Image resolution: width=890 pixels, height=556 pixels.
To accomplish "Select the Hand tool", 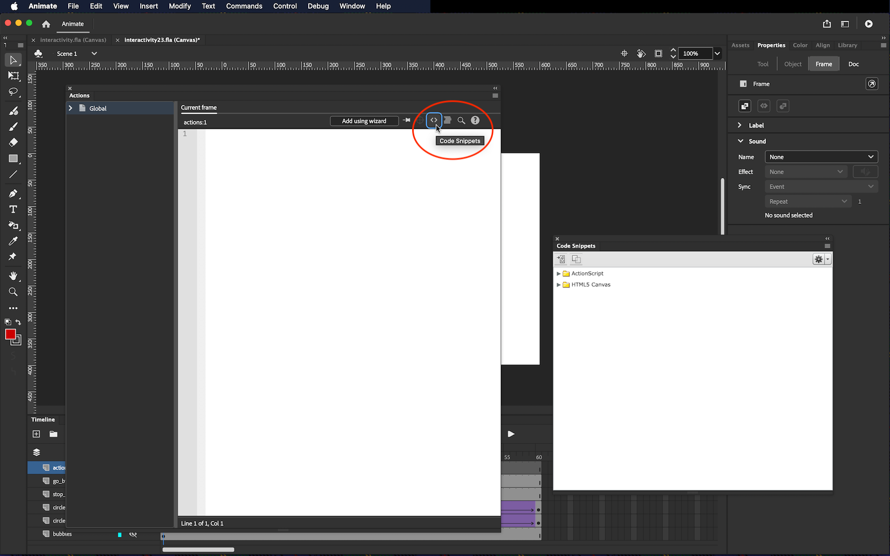I will click(13, 276).
